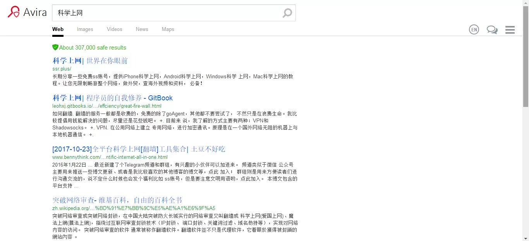Click the ssr.plus URL
529x241 pixels.
pos(62,69)
